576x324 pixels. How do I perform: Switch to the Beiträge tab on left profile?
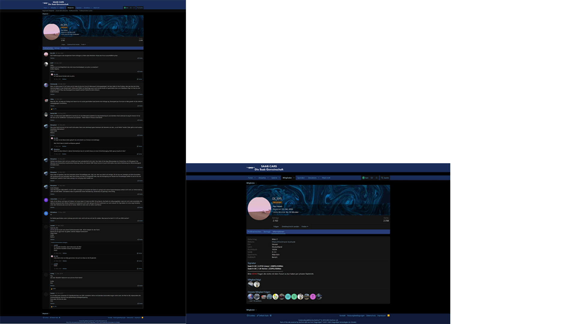(x=57, y=48)
